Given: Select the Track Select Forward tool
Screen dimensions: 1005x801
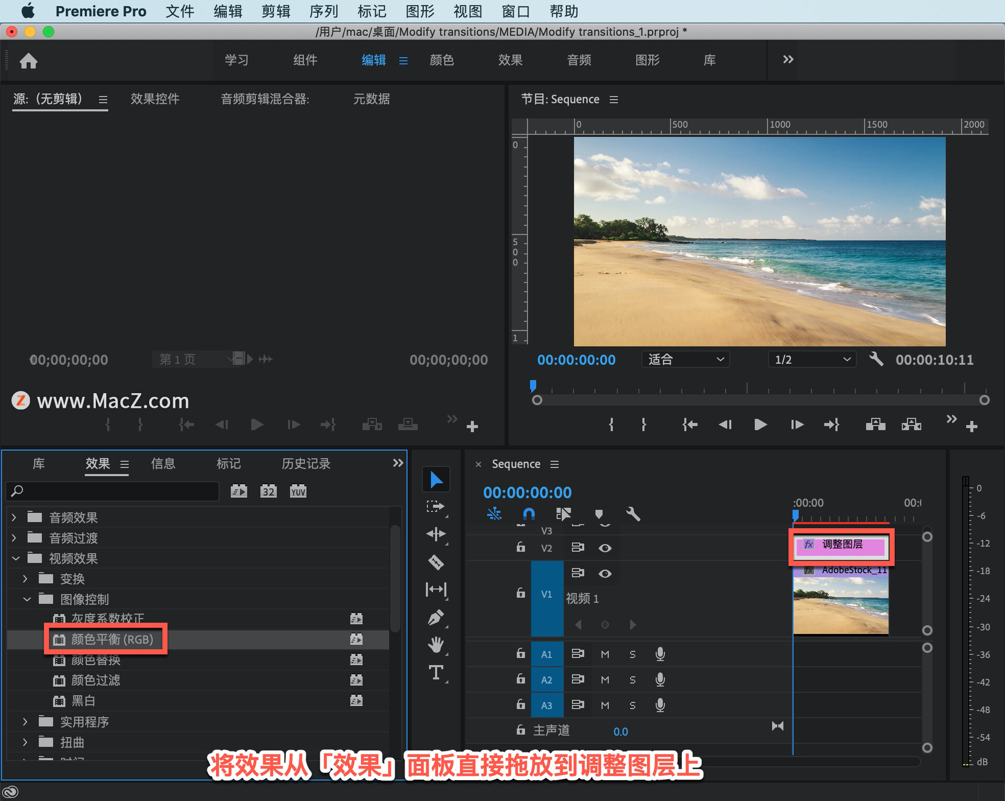Looking at the screenshot, I should click(435, 506).
